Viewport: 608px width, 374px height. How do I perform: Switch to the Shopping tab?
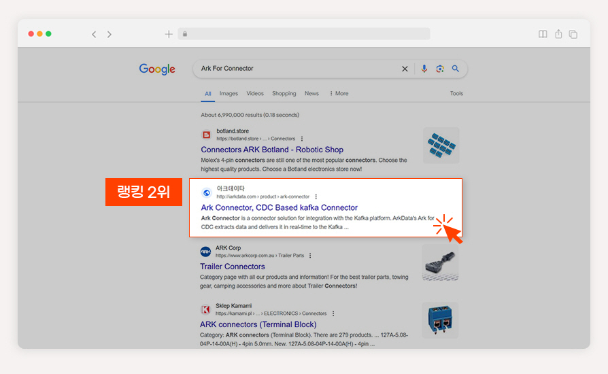pyautogui.click(x=284, y=93)
